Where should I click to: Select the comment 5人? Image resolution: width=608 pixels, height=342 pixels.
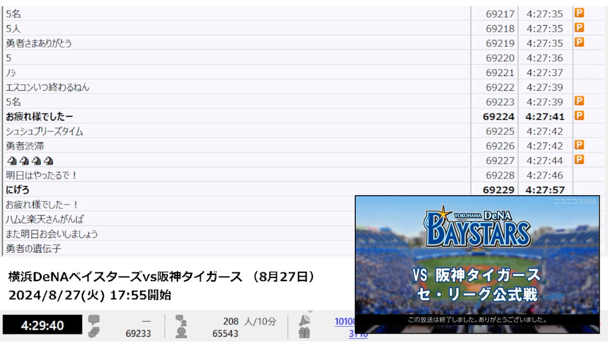point(13,28)
